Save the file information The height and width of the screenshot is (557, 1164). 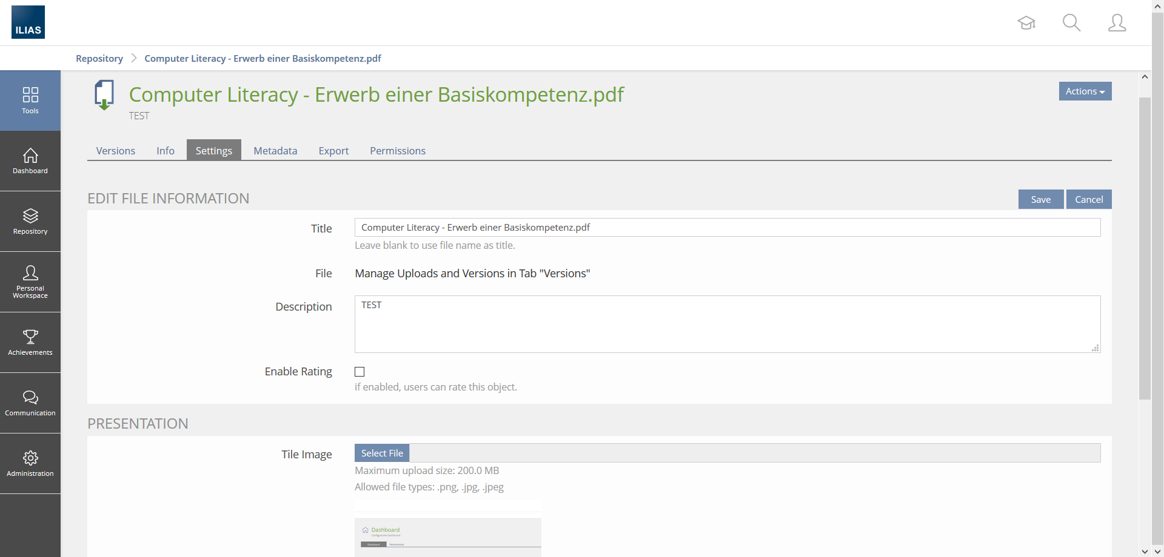pos(1040,199)
